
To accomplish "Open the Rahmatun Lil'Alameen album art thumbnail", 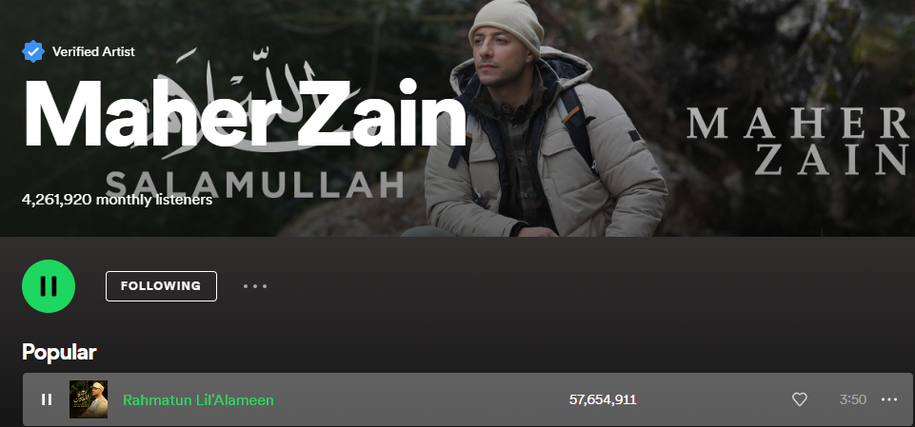I will (x=89, y=399).
